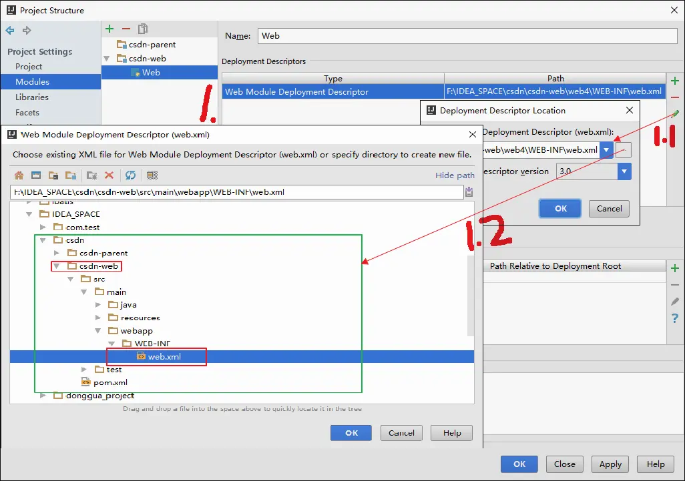Viewport: 685px width, 481px height.
Task: Open Facets settings section
Action: pyautogui.click(x=27, y=112)
